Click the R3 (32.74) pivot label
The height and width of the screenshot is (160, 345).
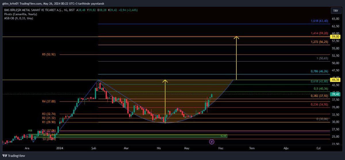[49, 114]
